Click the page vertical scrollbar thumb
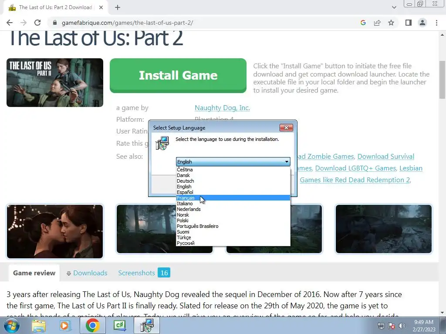The image size is (446, 334). tap(442, 80)
